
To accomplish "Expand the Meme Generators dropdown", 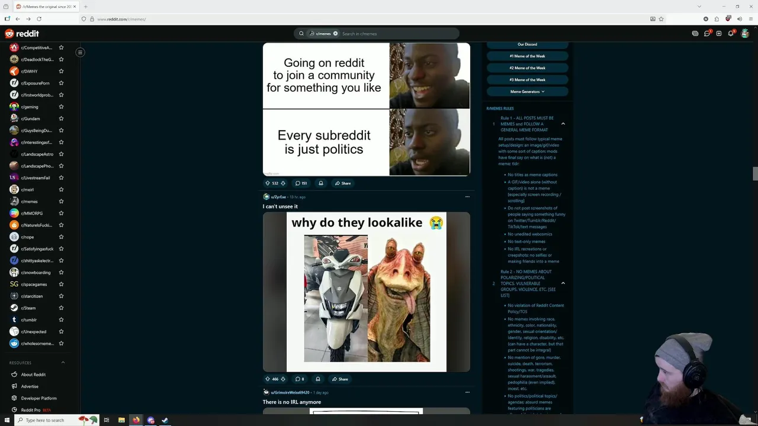I will point(527,92).
